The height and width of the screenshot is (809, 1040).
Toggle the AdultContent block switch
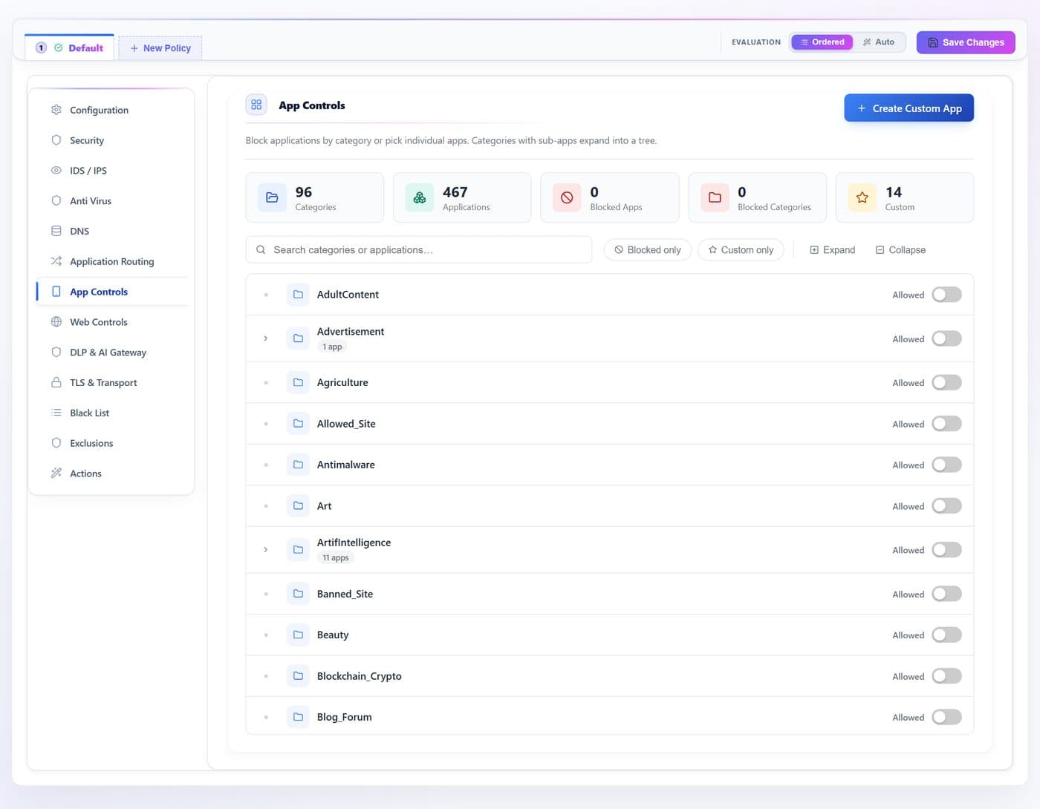946,295
